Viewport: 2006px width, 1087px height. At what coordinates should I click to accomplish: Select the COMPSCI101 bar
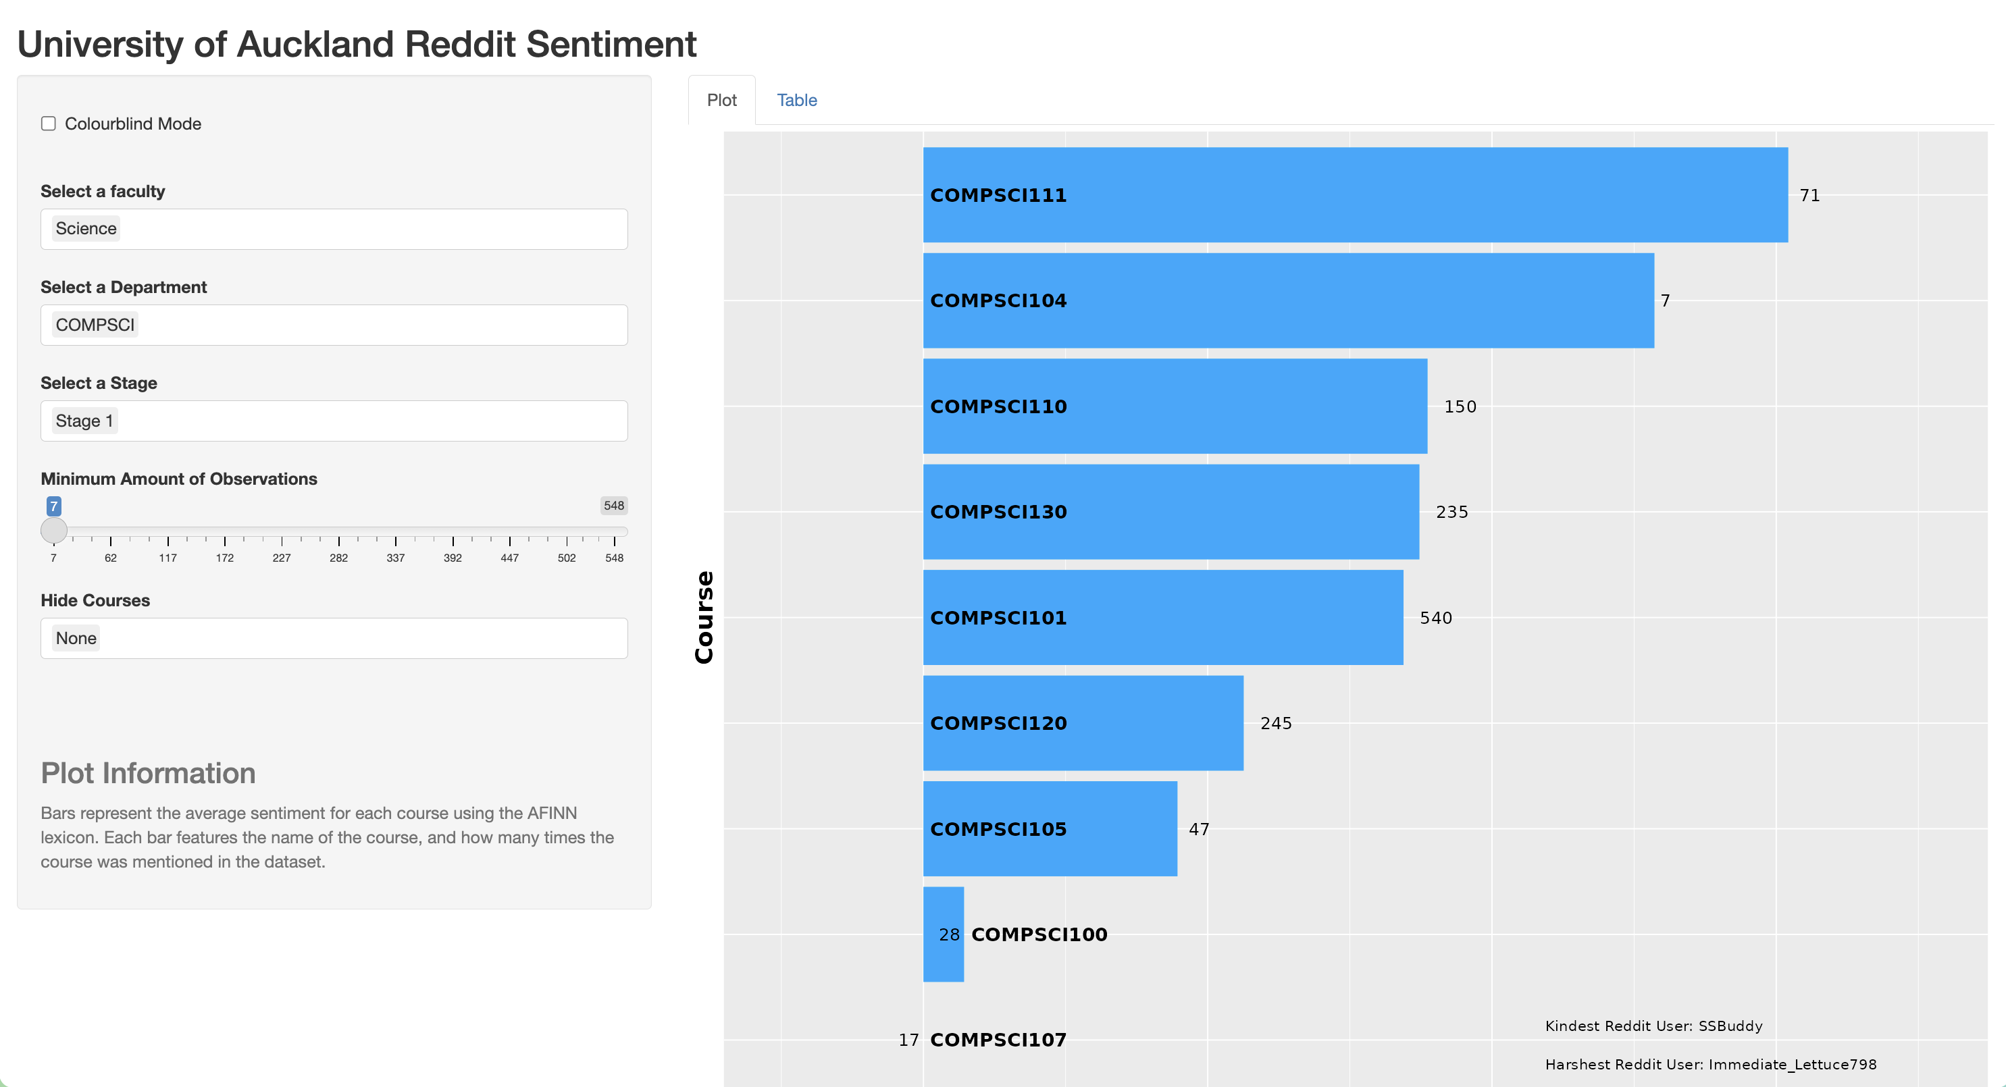click(1160, 618)
